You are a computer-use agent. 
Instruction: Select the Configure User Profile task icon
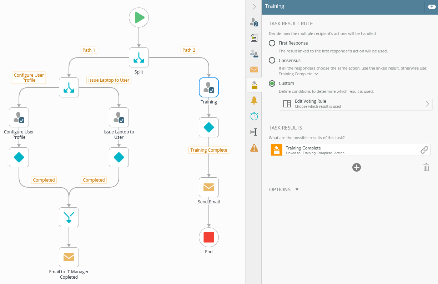pos(19,117)
